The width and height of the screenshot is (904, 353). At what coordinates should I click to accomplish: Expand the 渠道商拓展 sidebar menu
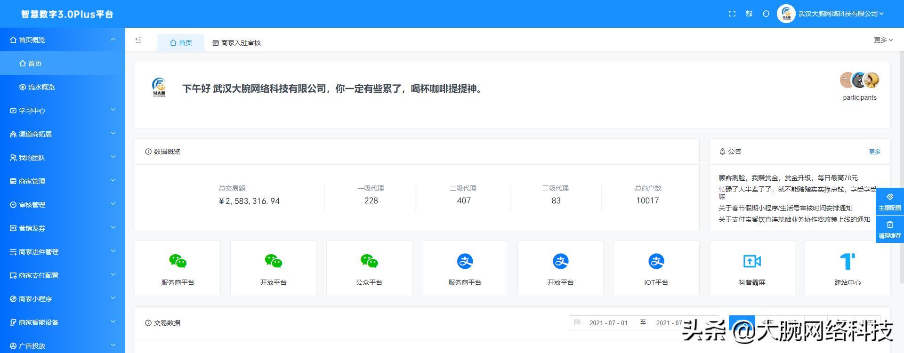(63, 134)
